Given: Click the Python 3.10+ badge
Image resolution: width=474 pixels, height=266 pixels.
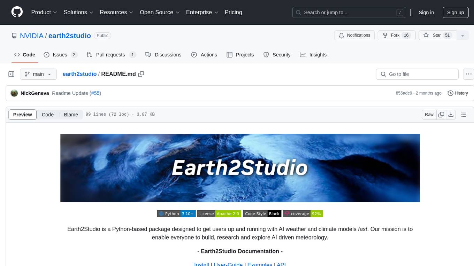Looking at the screenshot, I should (176, 214).
